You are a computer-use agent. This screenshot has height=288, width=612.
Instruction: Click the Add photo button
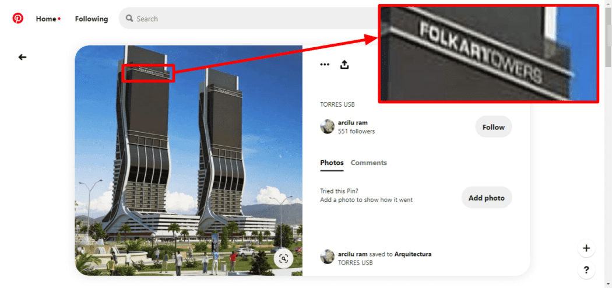pos(486,198)
